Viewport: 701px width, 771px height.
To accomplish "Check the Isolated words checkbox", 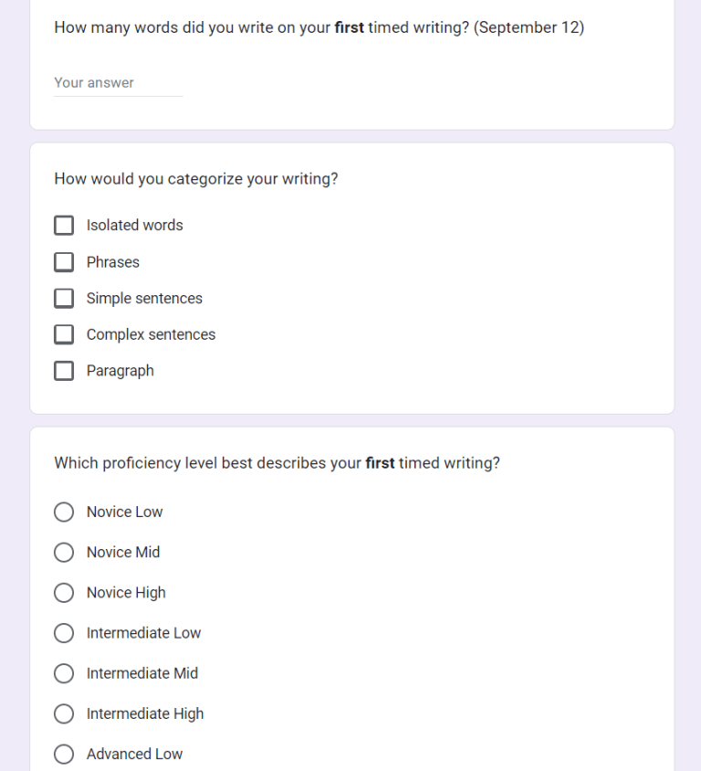I will (x=64, y=226).
